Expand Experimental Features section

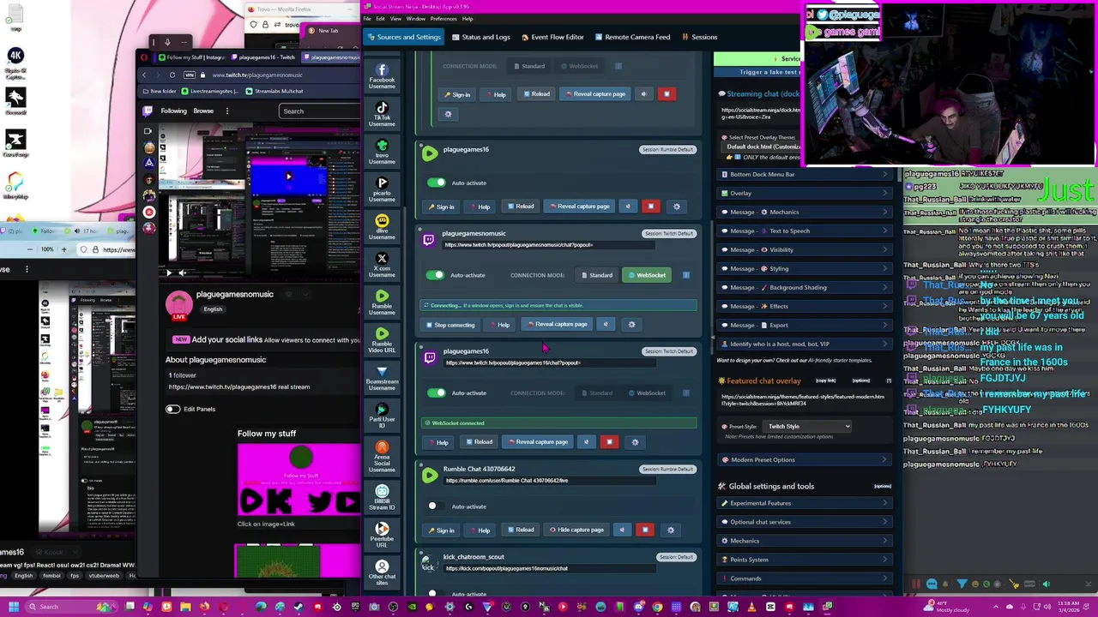coord(805,503)
